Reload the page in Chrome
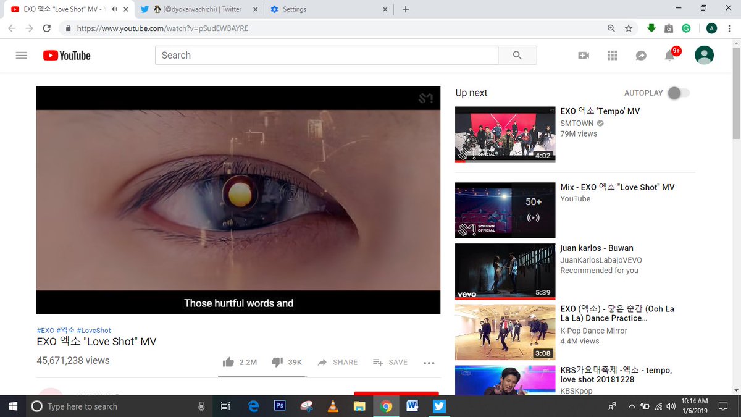Screen dimensions: 741x417 [46, 28]
